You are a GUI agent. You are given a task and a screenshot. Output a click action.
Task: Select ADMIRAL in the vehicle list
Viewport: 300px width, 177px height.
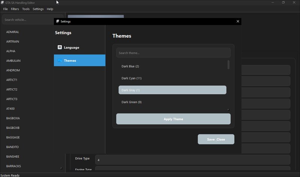pos(13,32)
